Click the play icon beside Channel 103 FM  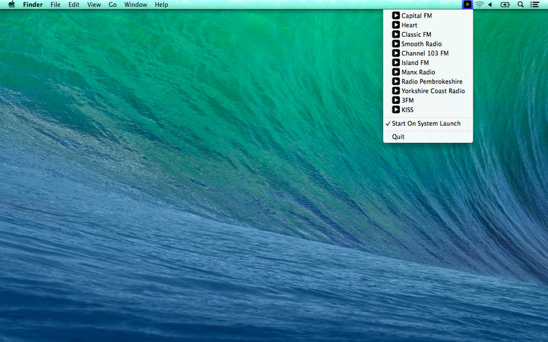pyautogui.click(x=396, y=53)
